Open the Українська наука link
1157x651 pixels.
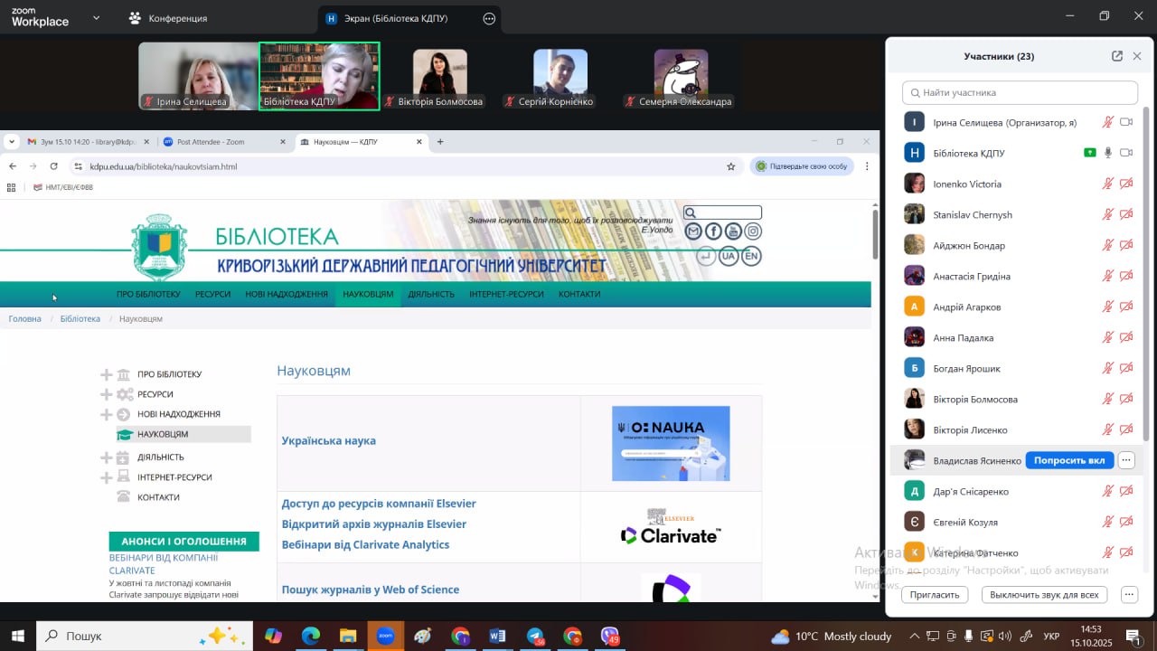[328, 441]
